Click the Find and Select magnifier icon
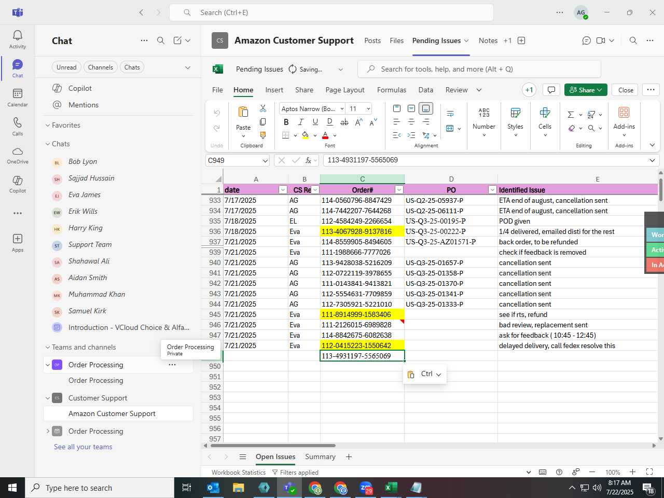Viewport: 664px width, 498px height. coord(591,128)
